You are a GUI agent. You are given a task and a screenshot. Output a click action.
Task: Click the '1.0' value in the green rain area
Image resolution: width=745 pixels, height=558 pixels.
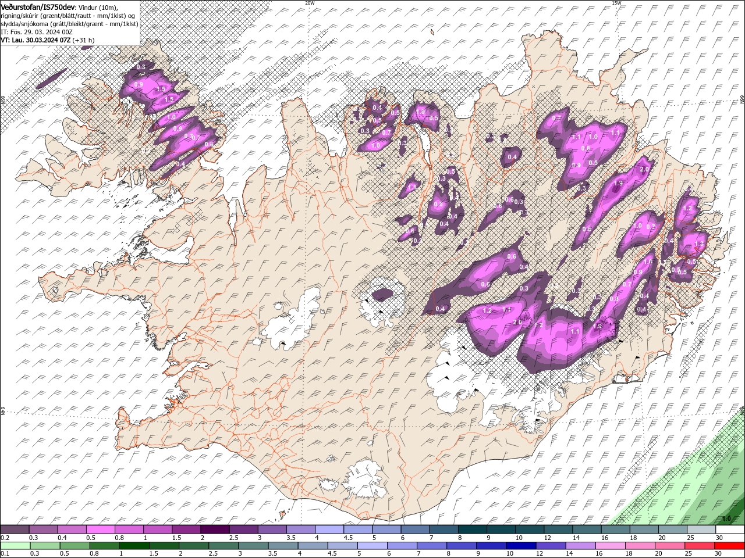[x=726, y=518]
